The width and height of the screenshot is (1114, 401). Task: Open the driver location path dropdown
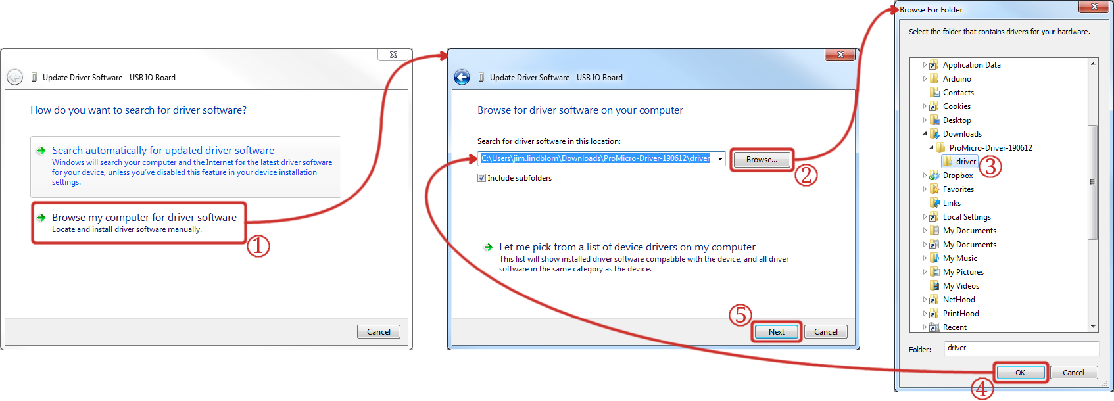point(720,159)
